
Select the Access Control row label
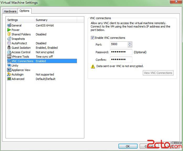click(21, 52)
